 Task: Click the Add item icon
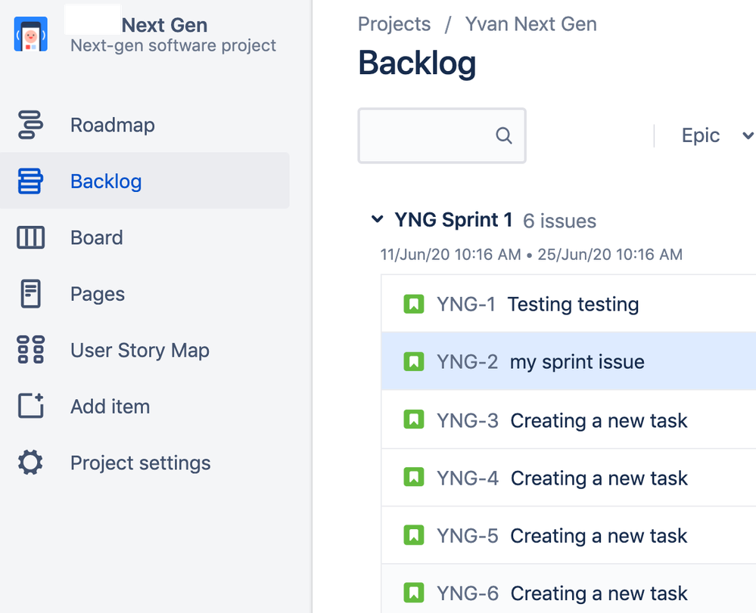point(30,405)
